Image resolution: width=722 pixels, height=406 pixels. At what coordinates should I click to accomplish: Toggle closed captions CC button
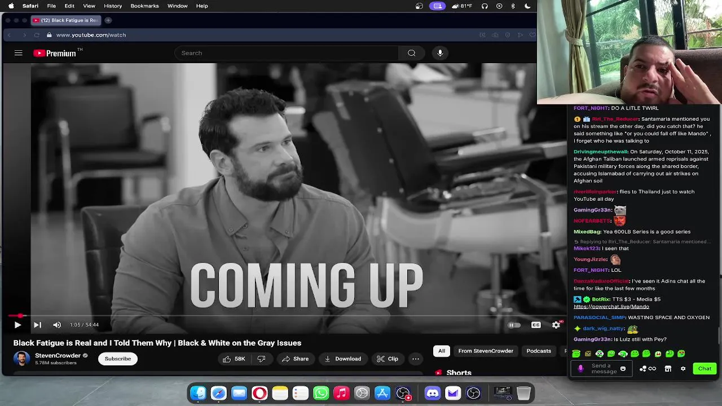(536, 325)
